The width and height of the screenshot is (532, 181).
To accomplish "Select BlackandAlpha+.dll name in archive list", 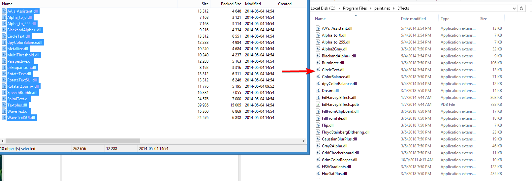I will (24, 30).
